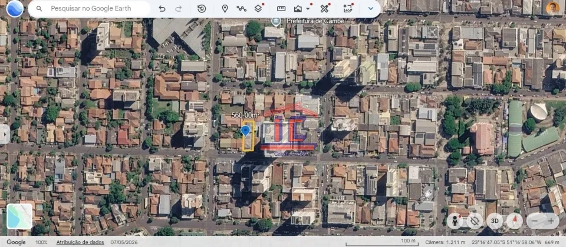Open the elevation/terrain analysis tool
The width and height of the screenshot is (566, 247).
pos(298,9)
